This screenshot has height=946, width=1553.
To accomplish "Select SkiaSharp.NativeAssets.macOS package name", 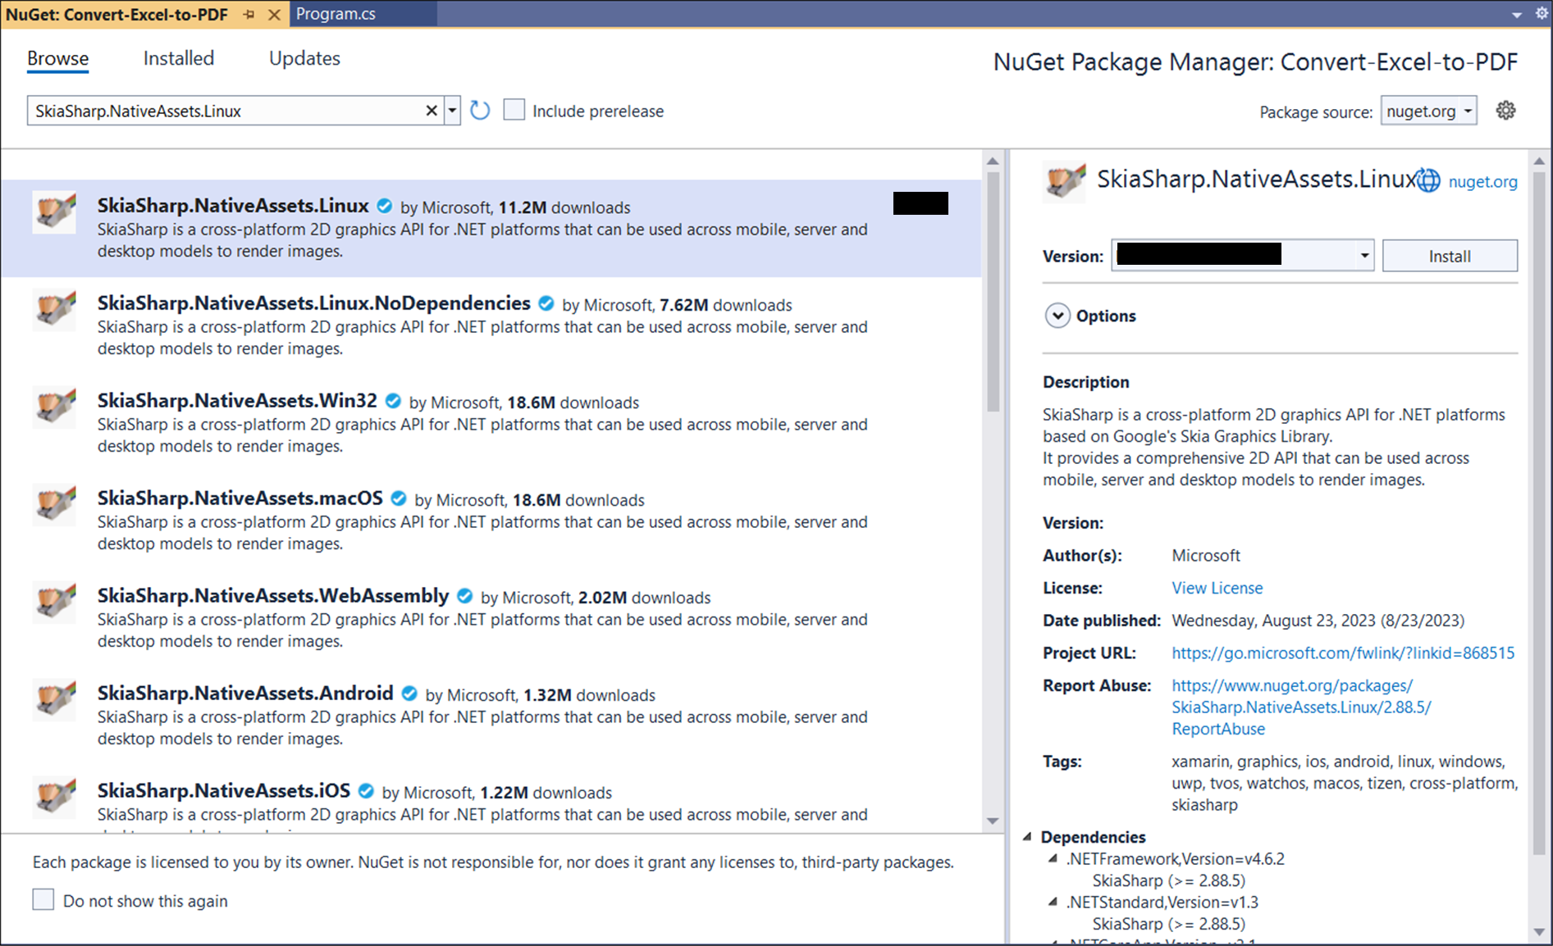I will 240,498.
